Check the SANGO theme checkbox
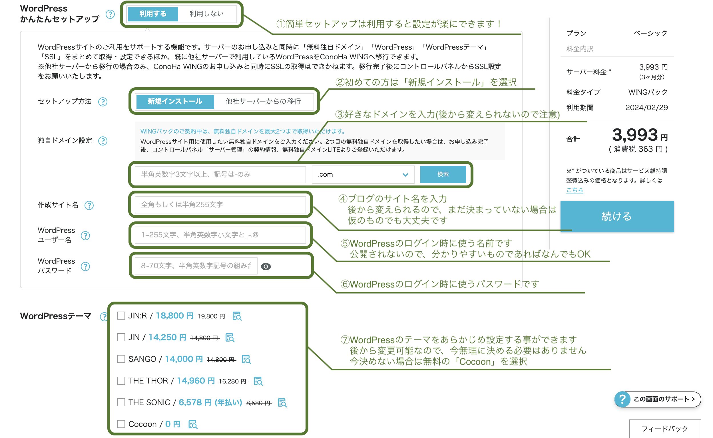The height and width of the screenshot is (438, 713). 121,359
